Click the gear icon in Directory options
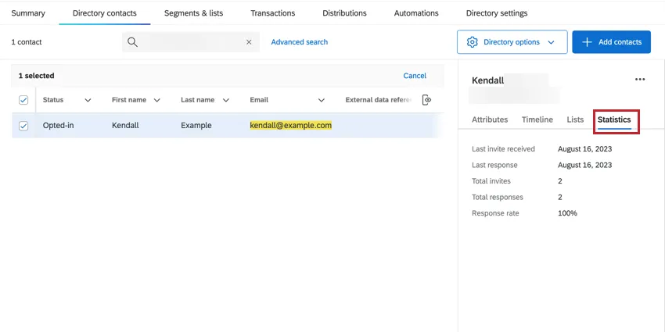 [x=472, y=42]
